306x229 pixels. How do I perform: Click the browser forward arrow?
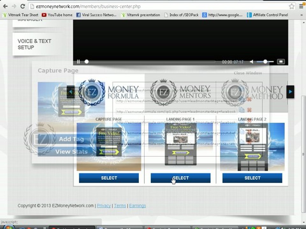point(14,6)
